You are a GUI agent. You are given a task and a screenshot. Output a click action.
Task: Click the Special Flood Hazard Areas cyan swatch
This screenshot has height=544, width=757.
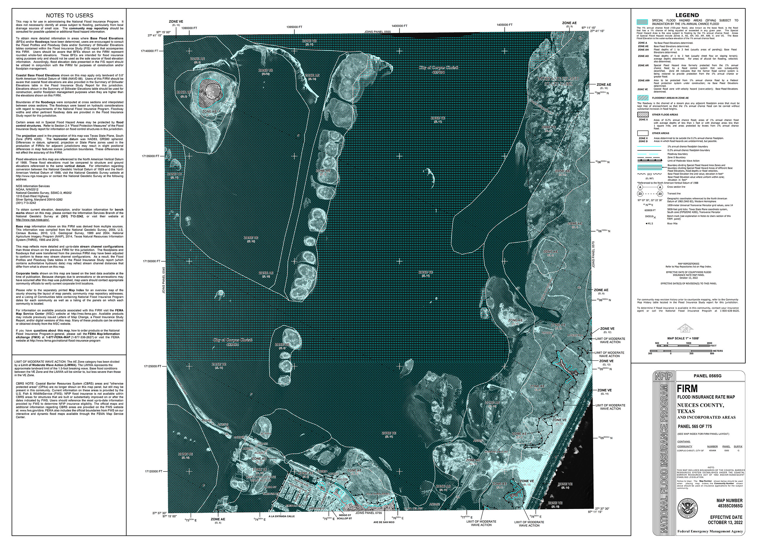(x=643, y=22)
